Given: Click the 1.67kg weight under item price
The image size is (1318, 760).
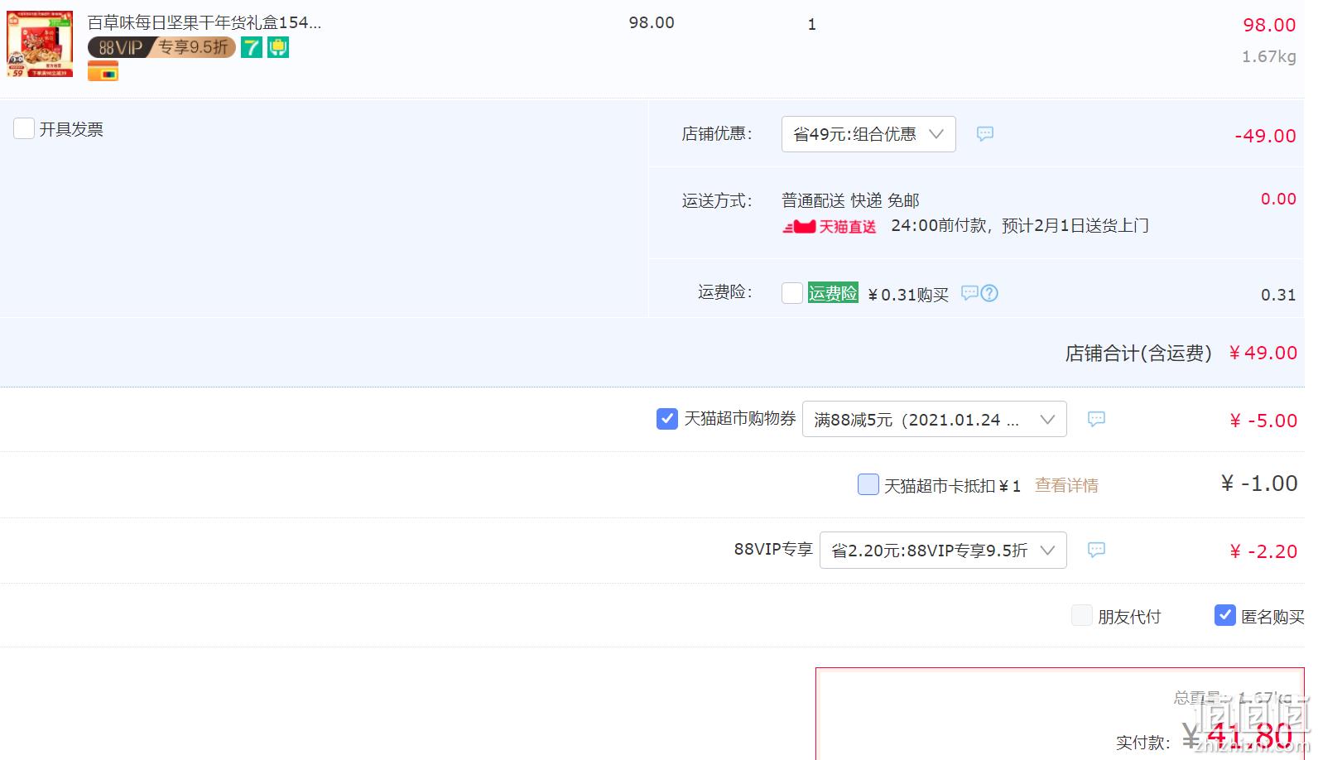Looking at the screenshot, I should [1268, 56].
